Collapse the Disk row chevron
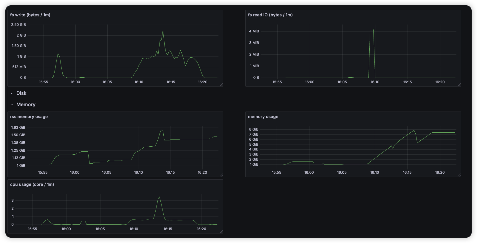 tap(12, 93)
